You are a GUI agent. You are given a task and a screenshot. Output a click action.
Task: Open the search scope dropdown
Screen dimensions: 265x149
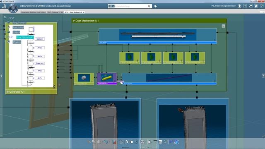111,6
